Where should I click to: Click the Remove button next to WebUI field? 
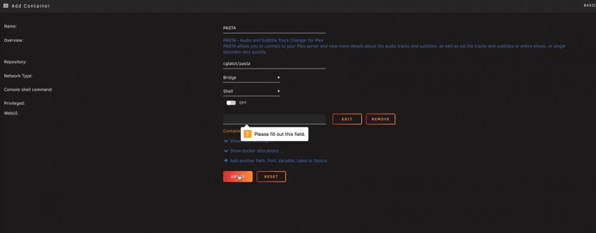tap(380, 119)
